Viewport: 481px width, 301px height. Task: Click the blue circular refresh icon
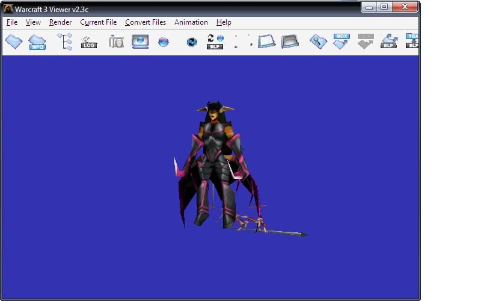coord(192,42)
